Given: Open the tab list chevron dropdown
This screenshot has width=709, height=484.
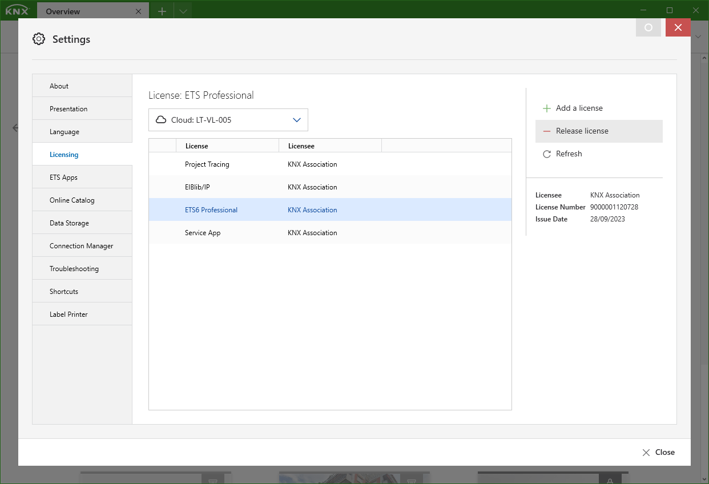Looking at the screenshot, I should pyautogui.click(x=182, y=11).
